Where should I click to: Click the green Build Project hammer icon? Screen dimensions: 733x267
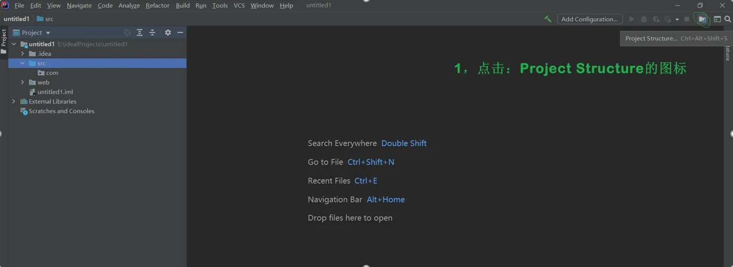point(547,19)
